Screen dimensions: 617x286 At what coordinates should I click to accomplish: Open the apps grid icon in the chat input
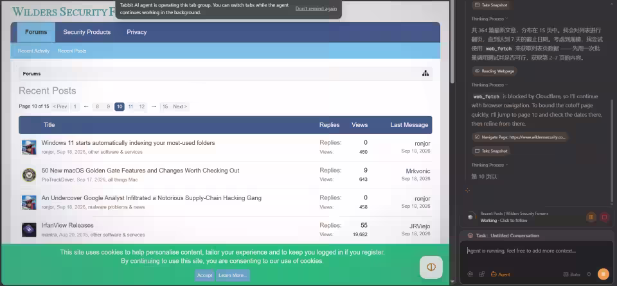pyautogui.click(x=481, y=274)
